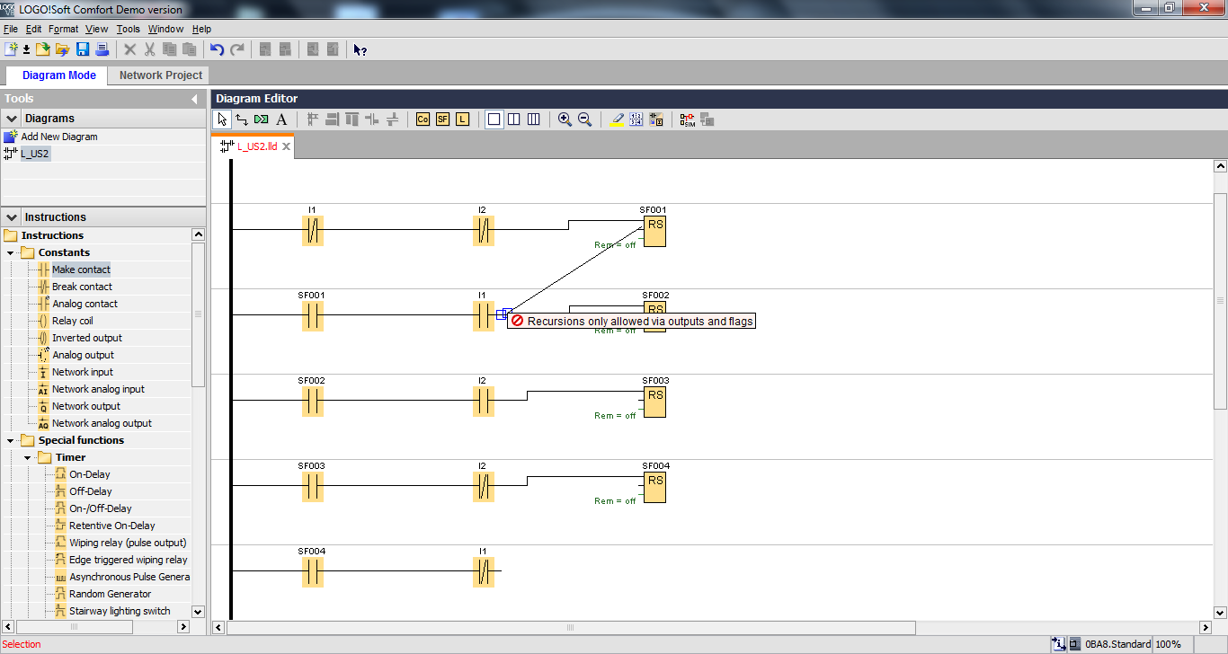This screenshot has width=1228, height=654.
Task: Choose the On-Delay timer
Action: coord(90,474)
